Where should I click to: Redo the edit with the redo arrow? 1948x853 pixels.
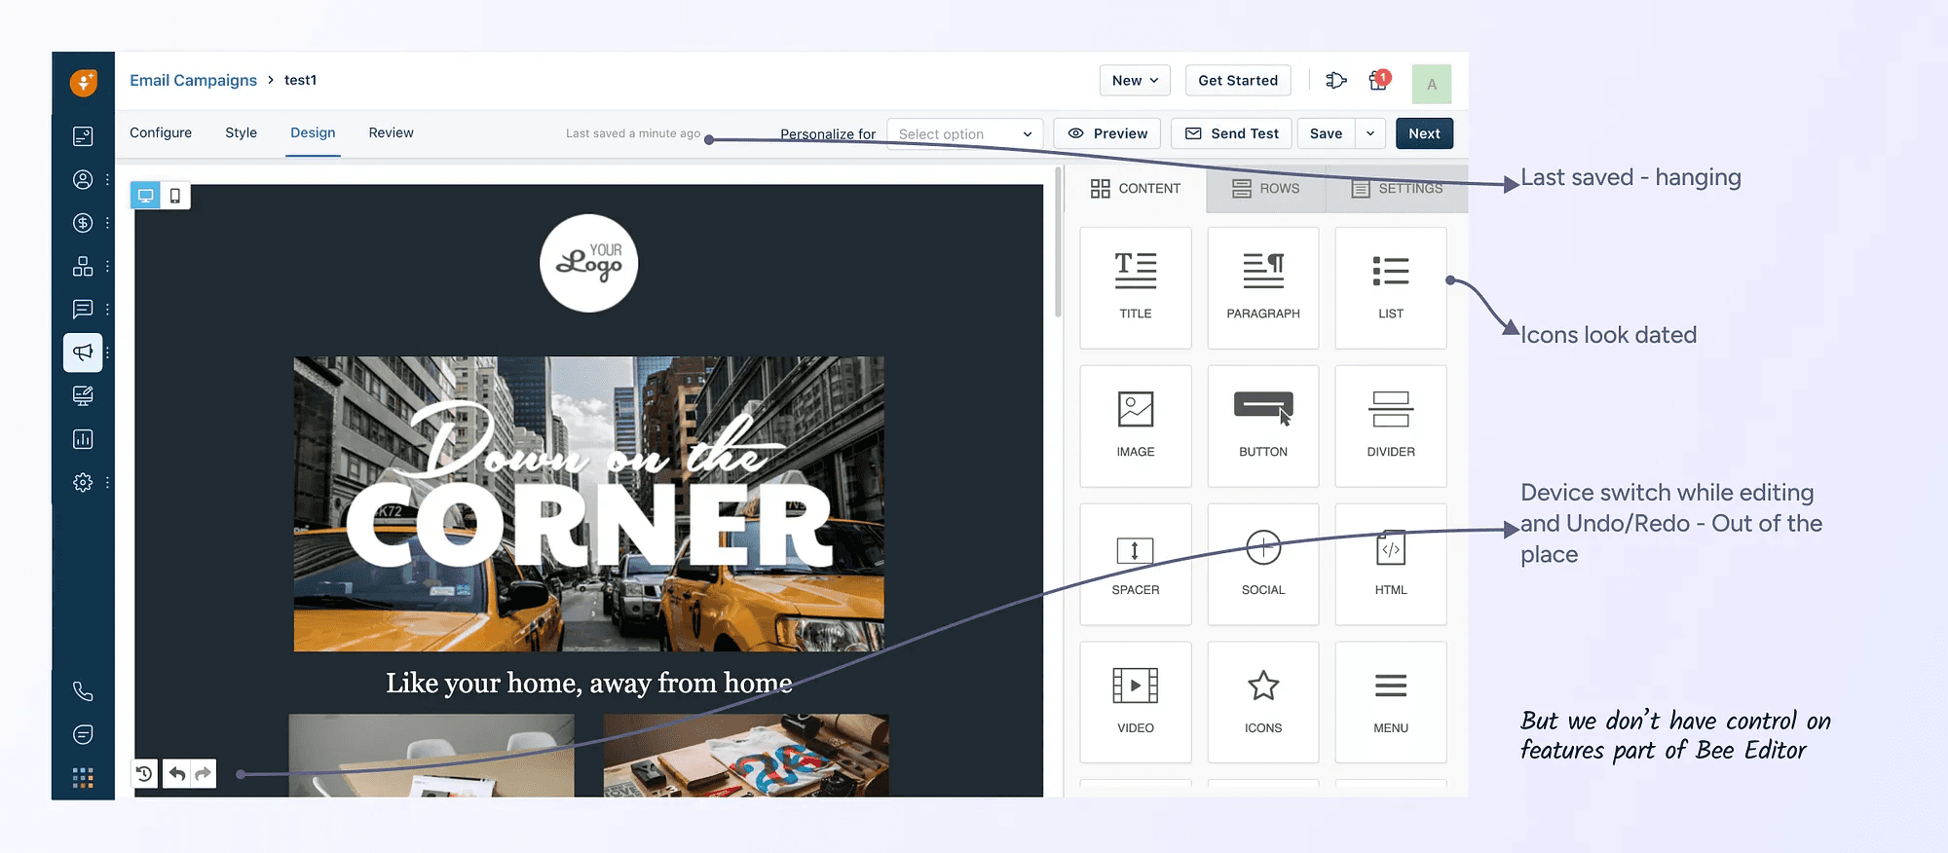tap(203, 774)
